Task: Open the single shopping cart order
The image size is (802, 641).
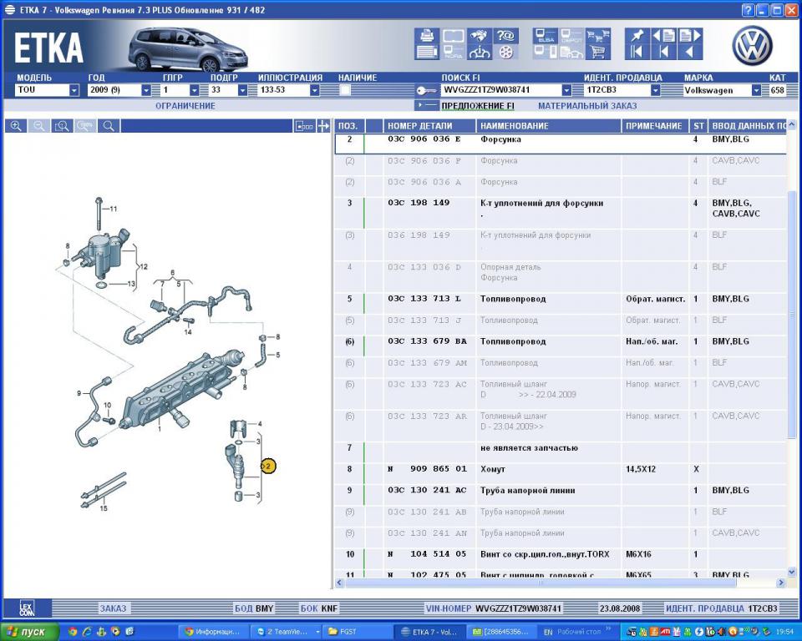Action: pos(598,52)
